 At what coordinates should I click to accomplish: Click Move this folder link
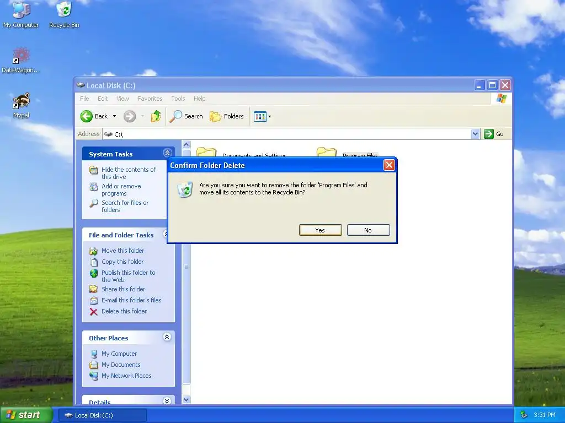click(x=122, y=251)
